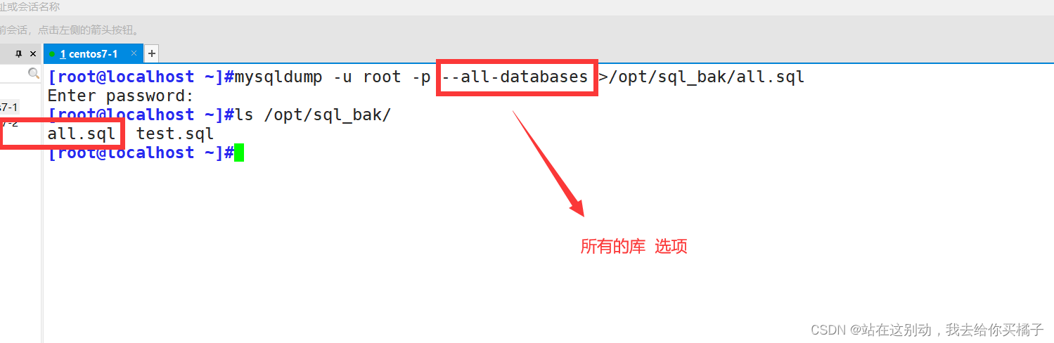
Task: Close the centos7-1 tab
Action: click(134, 53)
